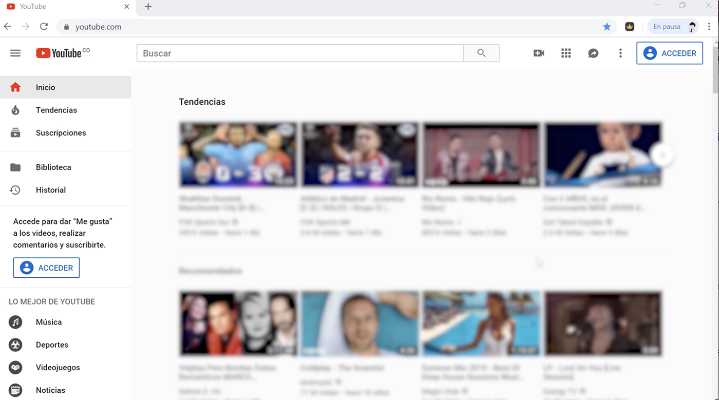Click the Deportes ball icon
The image size is (719, 400).
tap(15, 345)
